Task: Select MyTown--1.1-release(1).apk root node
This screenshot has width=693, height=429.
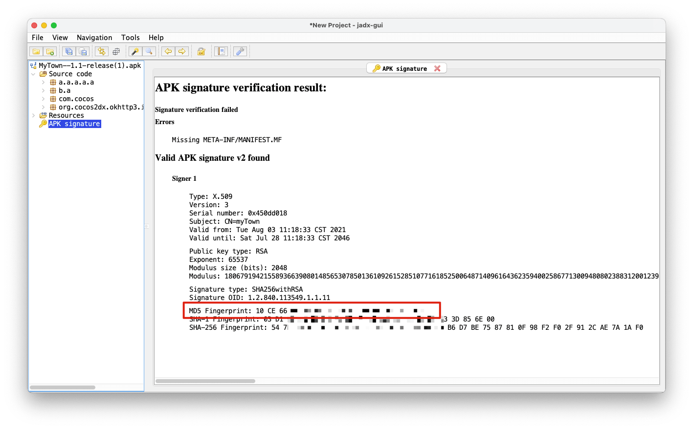Action: (x=90, y=65)
